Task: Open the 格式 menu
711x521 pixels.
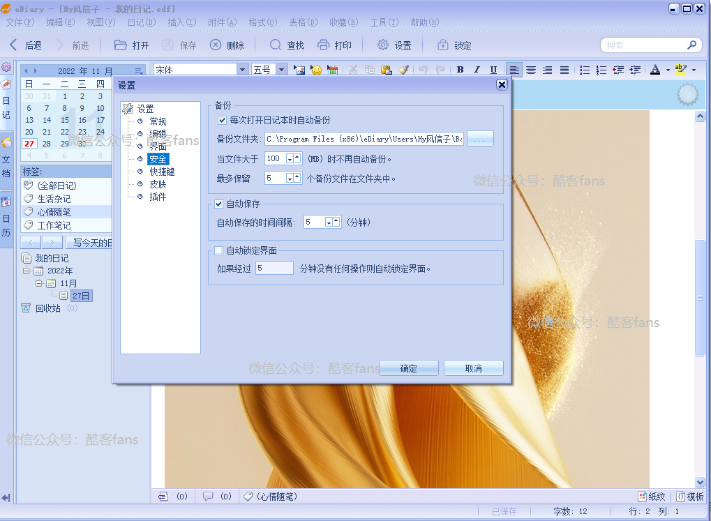Action: pos(263,22)
